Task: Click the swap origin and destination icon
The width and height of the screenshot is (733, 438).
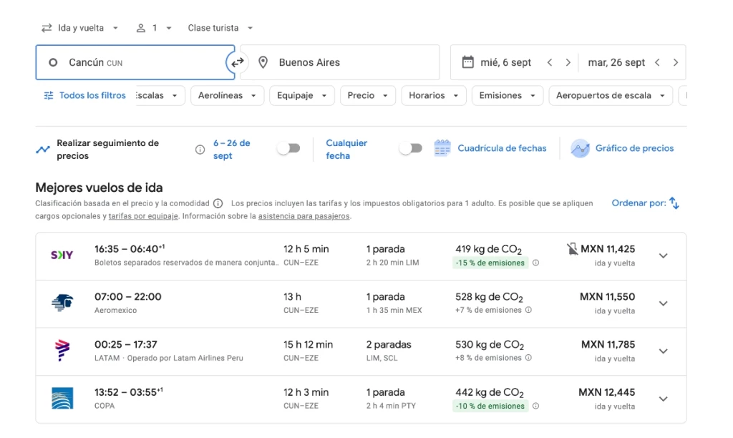Action: [237, 62]
